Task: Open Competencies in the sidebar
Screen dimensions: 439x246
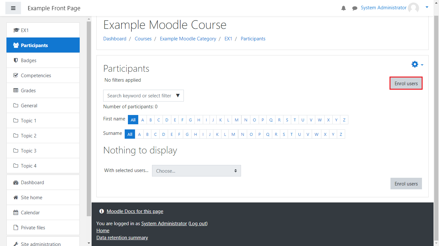Action: click(x=36, y=75)
